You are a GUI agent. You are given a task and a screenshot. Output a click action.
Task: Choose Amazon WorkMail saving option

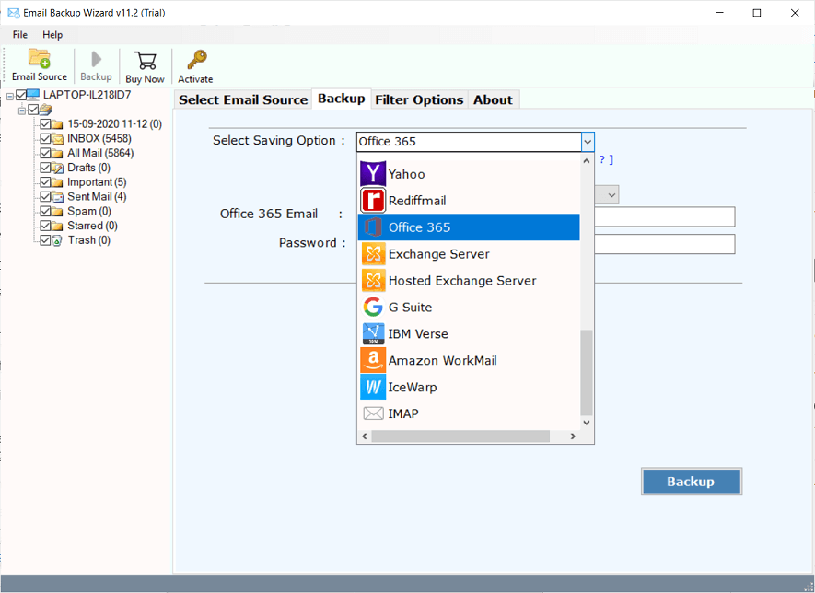pos(469,360)
